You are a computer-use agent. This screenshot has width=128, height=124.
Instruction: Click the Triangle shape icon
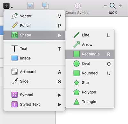tap(76, 102)
